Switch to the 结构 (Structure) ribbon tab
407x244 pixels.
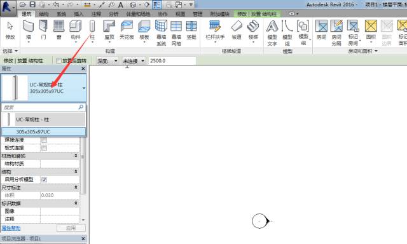[44, 14]
